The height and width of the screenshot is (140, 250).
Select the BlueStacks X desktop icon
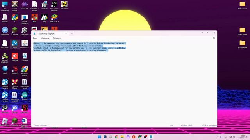(54, 18)
